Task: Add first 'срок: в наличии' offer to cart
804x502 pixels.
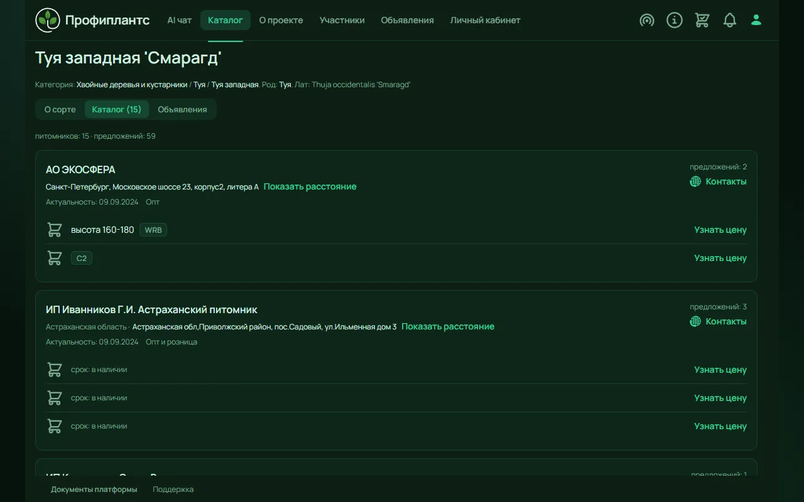Action: tap(55, 370)
